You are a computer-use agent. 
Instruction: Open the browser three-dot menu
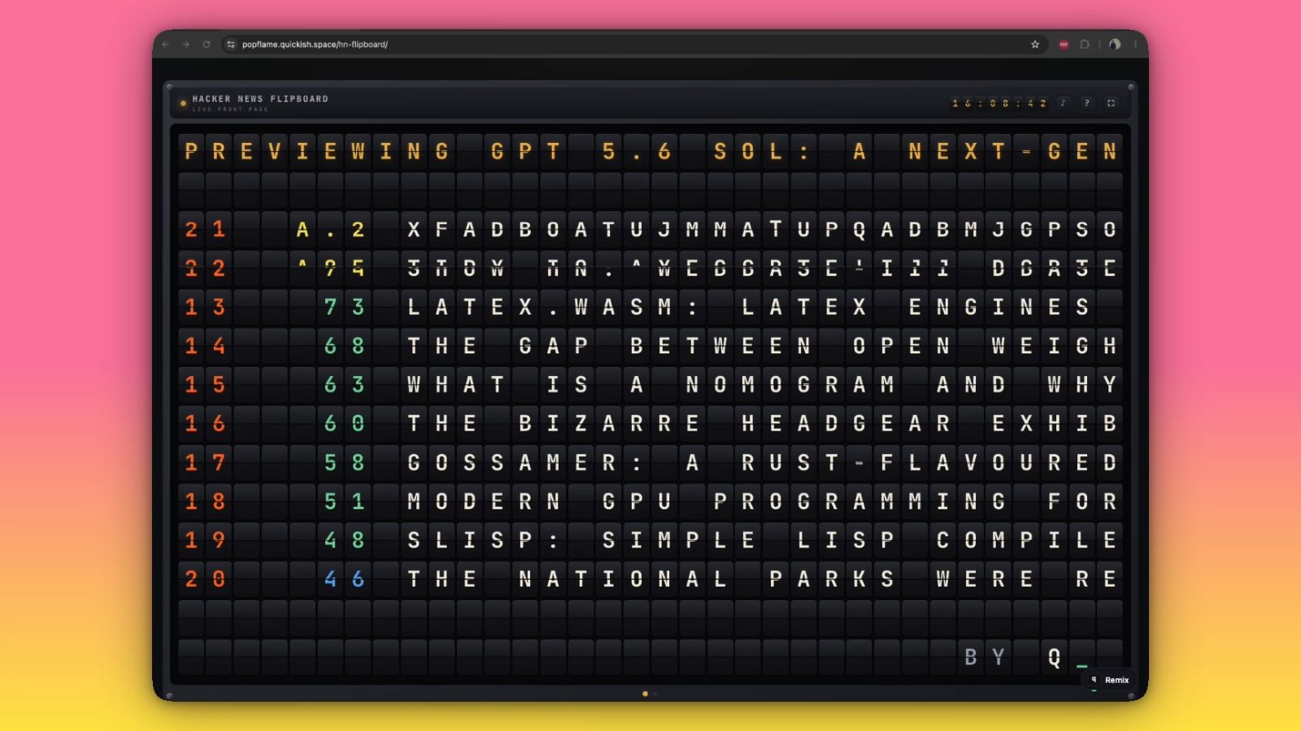(1135, 45)
